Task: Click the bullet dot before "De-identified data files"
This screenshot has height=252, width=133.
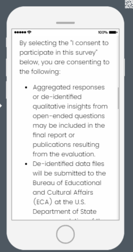Action: click(26, 164)
